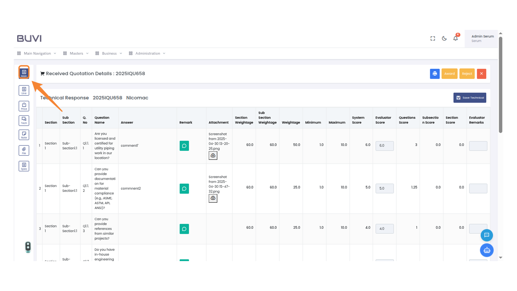Open the Note sidebar icon
517x291 pixels.
pyautogui.click(x=24, y=135)
